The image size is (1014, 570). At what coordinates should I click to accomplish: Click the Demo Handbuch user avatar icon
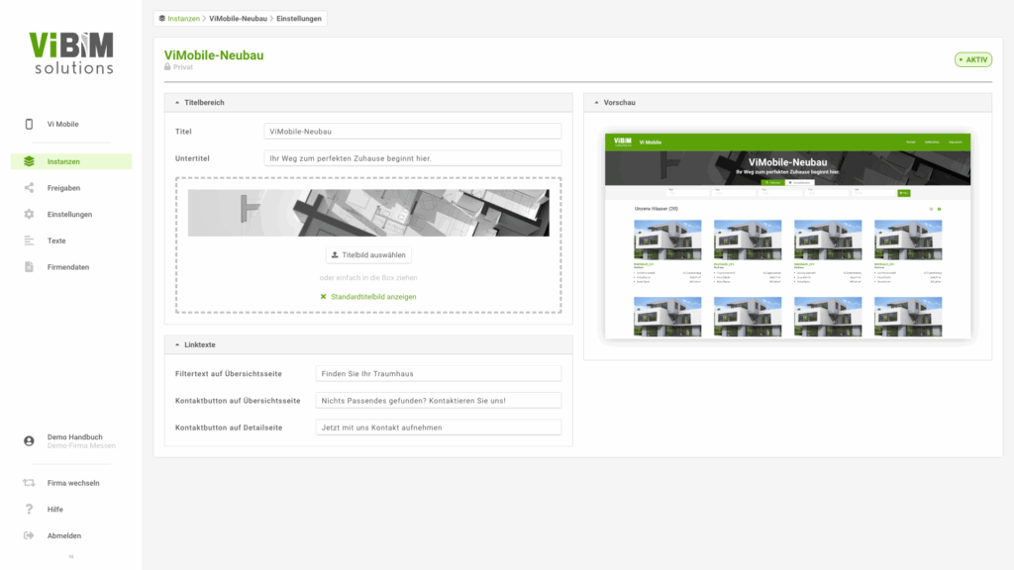coord(29,440)
